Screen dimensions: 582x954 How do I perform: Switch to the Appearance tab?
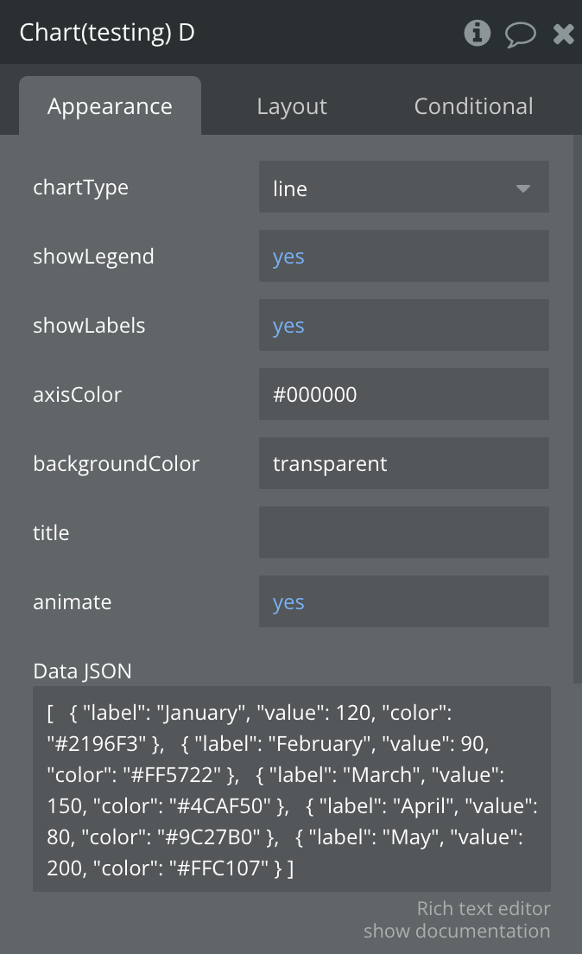tap(110, 106)
